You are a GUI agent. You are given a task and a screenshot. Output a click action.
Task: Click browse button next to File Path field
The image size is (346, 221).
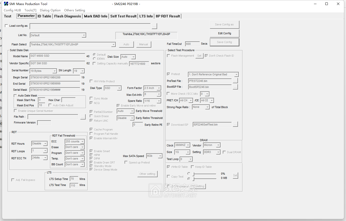(x=83, y=117)
